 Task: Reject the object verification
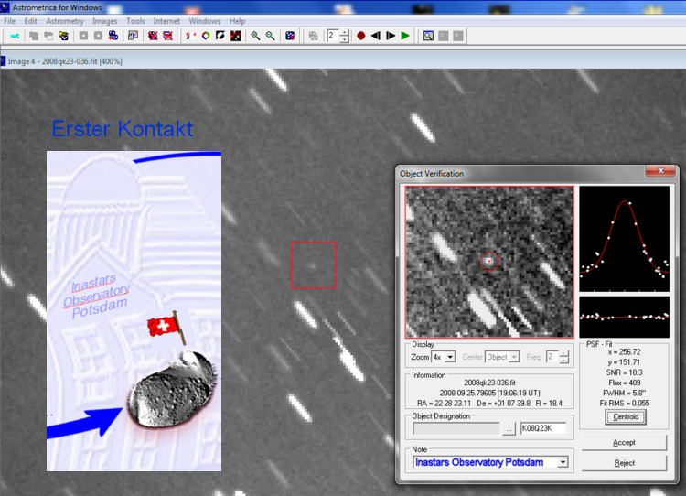point(625,463)
